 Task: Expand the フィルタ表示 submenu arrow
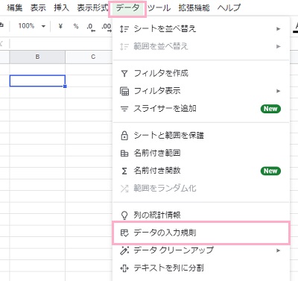(278, 91)
